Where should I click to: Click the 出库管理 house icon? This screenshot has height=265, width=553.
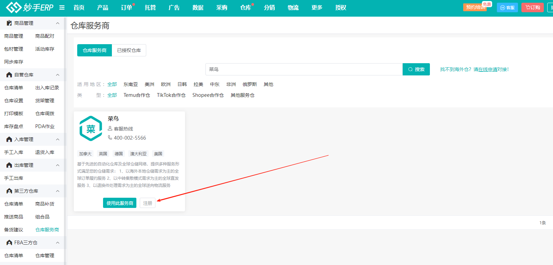coord(9,165)
